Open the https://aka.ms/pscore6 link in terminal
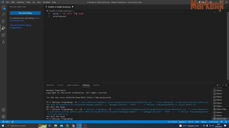Image resolution: width=229 pixels, height=128 pixels. click(x=99, y=97)
